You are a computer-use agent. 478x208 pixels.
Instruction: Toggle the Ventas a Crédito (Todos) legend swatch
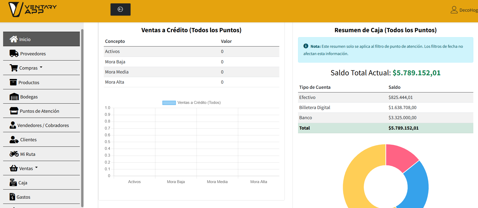(x=169, y=103)
